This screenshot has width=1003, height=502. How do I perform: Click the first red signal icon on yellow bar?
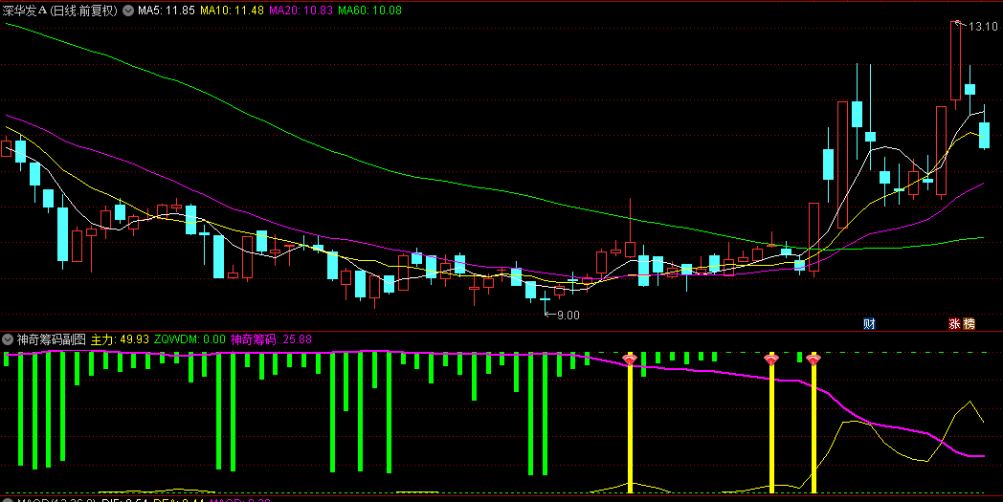[x=630, y=360]
